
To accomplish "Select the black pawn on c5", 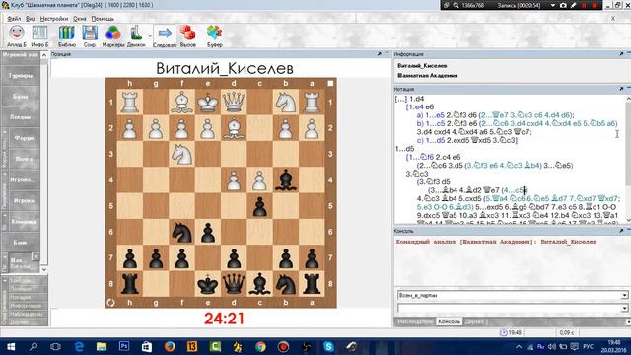I will (x=259, y=206).
